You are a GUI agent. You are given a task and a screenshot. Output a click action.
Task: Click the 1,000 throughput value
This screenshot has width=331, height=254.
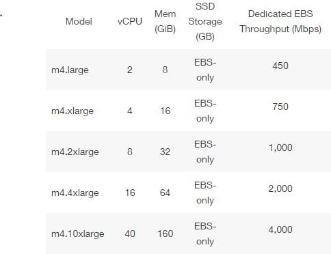280,147
